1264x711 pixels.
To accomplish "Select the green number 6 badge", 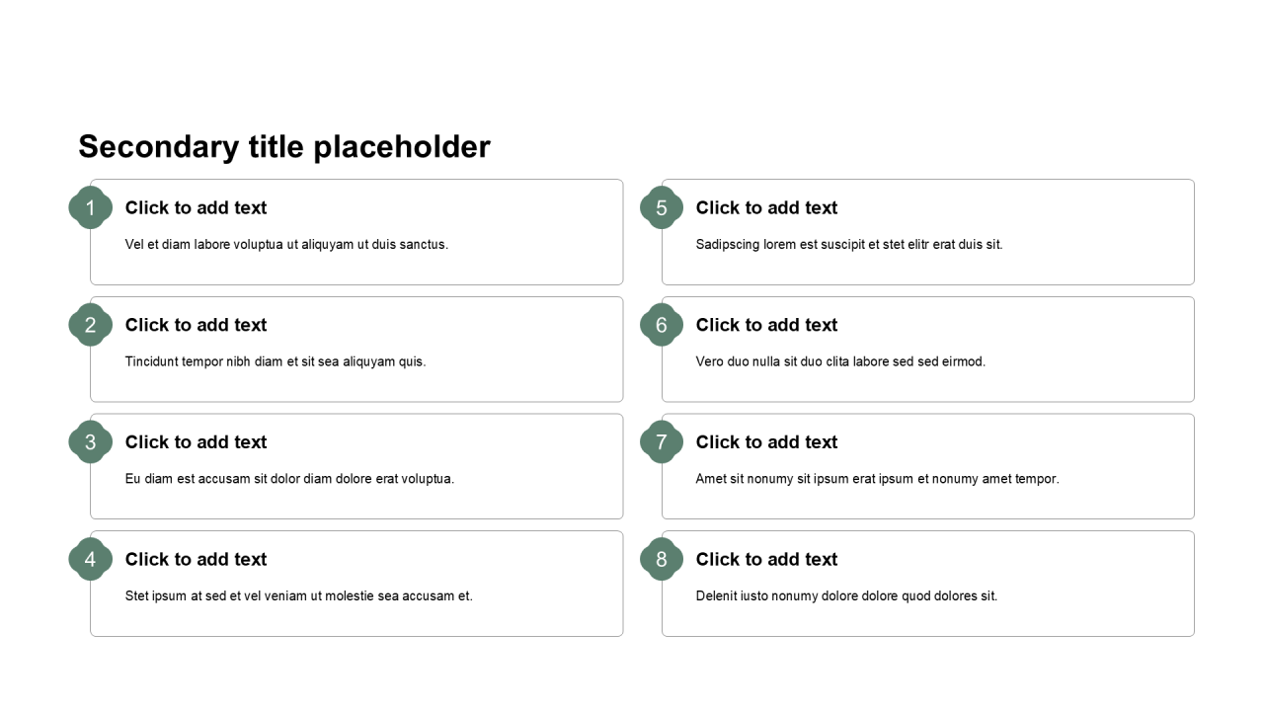I will (662, 325).
